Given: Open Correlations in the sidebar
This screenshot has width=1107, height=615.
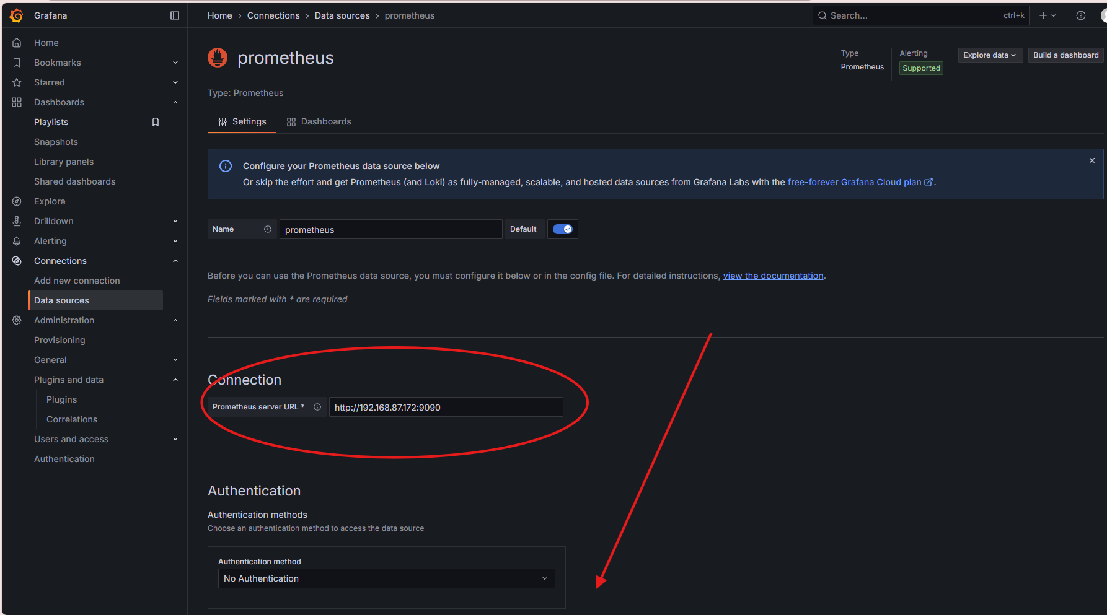Looking at the screenshot, I should click(72, 419).
